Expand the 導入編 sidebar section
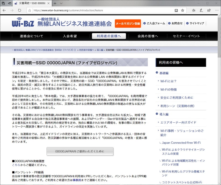 [x=164, y=114]
